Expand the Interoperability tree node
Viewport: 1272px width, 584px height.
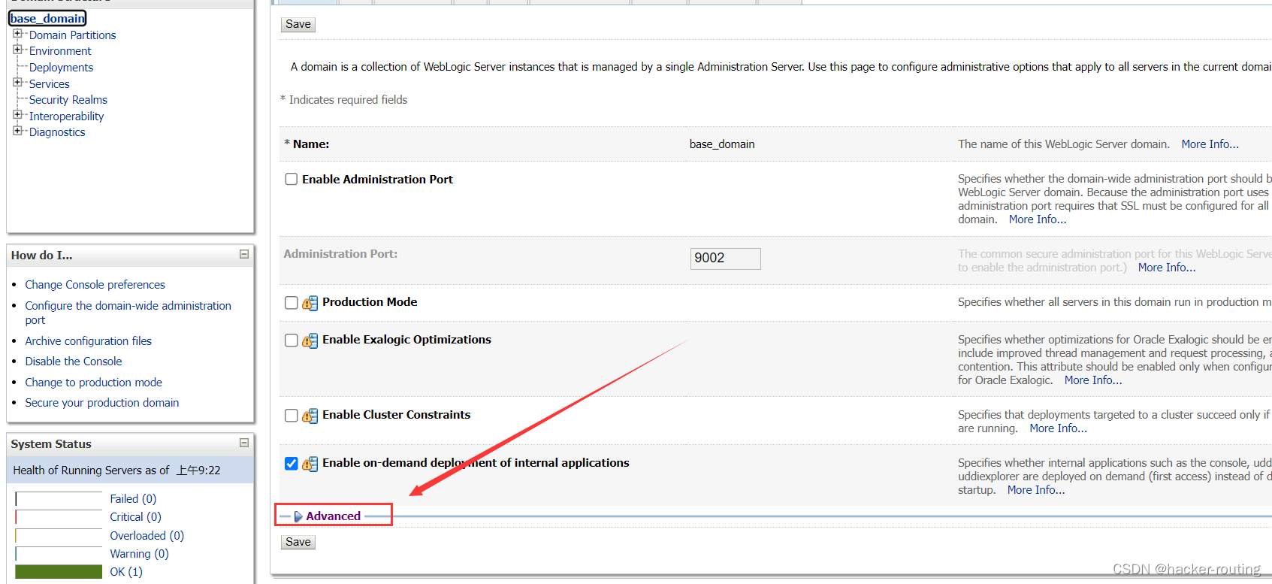click(17, 115)
